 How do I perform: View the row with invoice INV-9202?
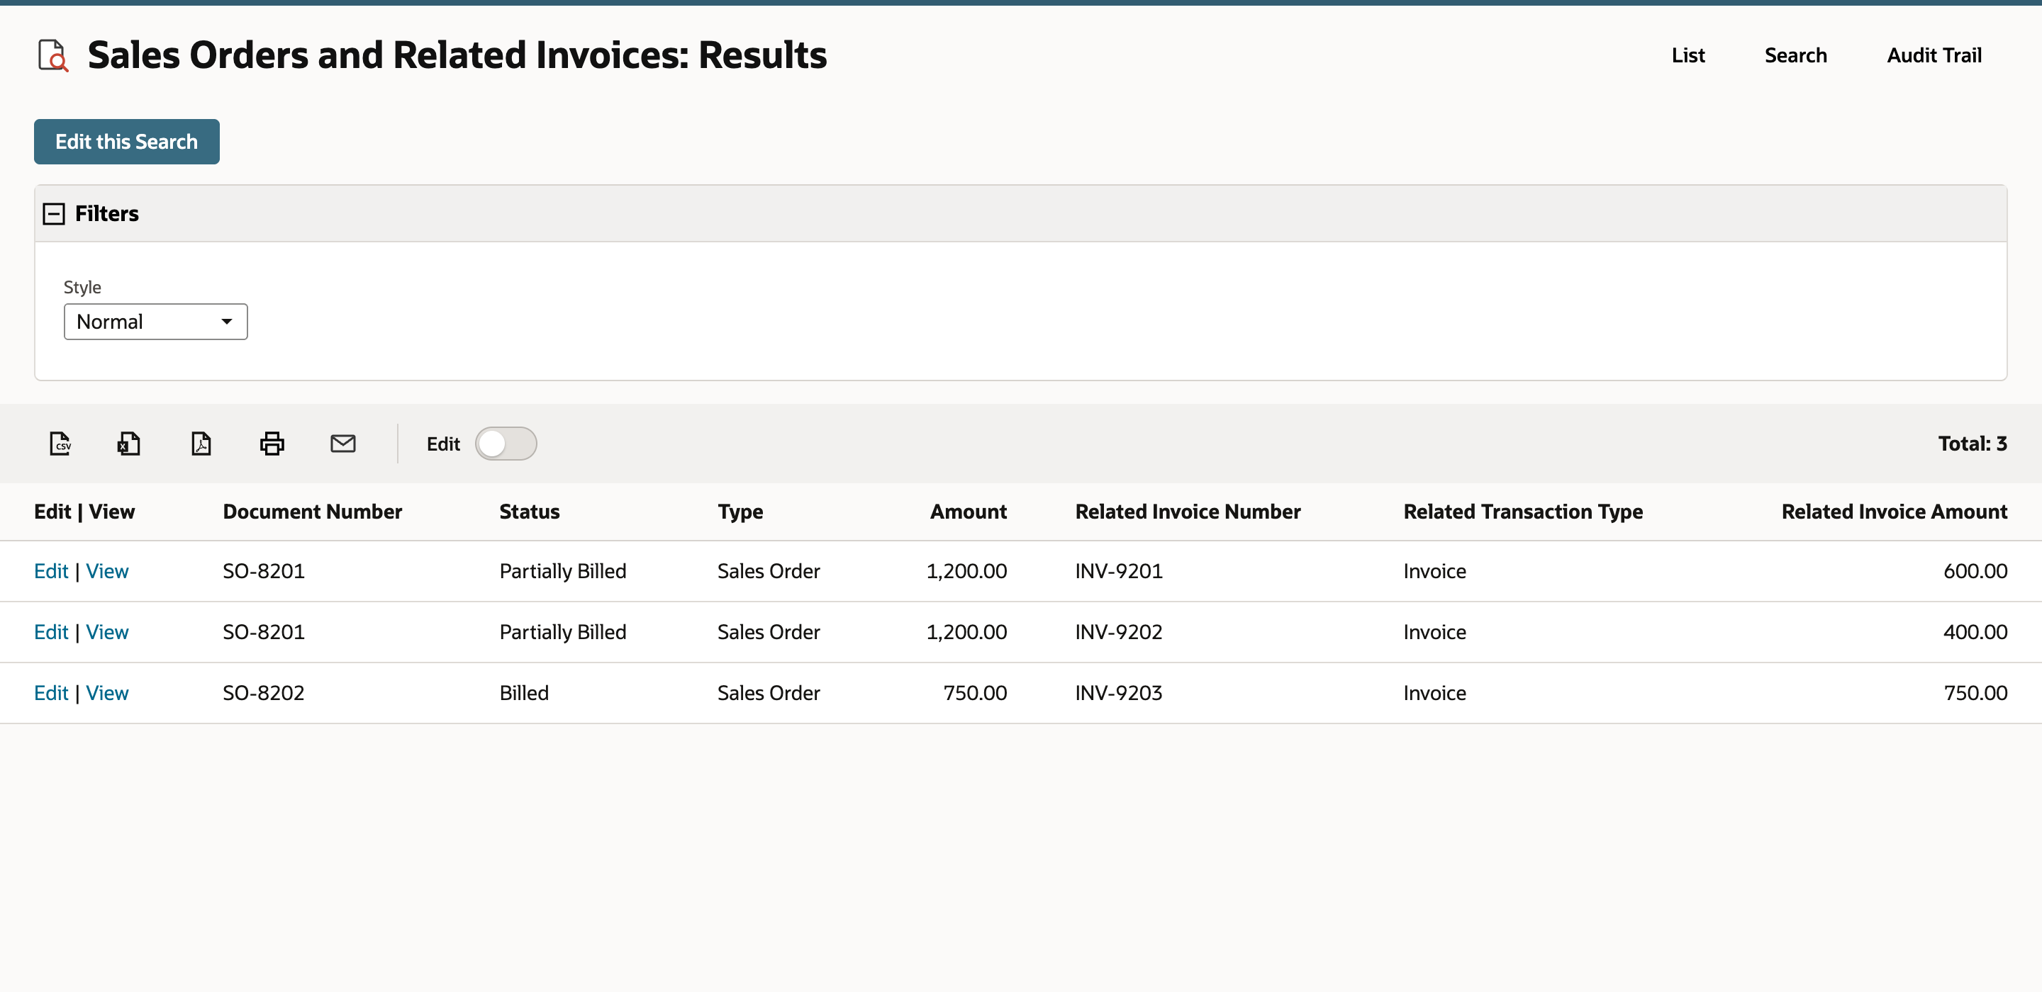coord(107,632)
